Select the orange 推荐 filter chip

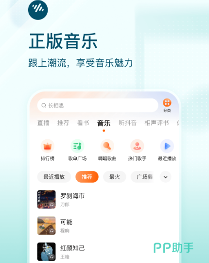click(x=87, y=177)
